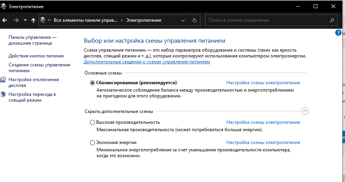Go back with the back arrow
This screenshot has height=182, width=345.
[x=5, y=20]
